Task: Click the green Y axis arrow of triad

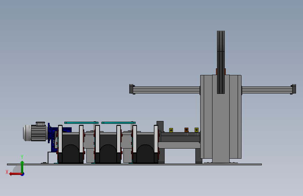Action: point(22,166)
